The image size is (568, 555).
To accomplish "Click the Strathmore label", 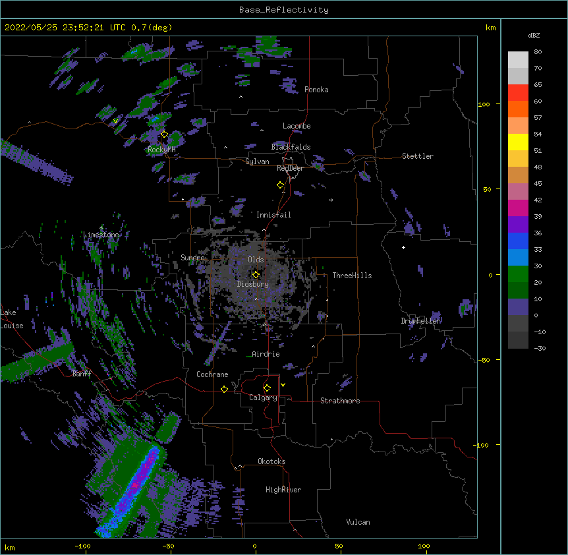I will click(x=340, y=401).
